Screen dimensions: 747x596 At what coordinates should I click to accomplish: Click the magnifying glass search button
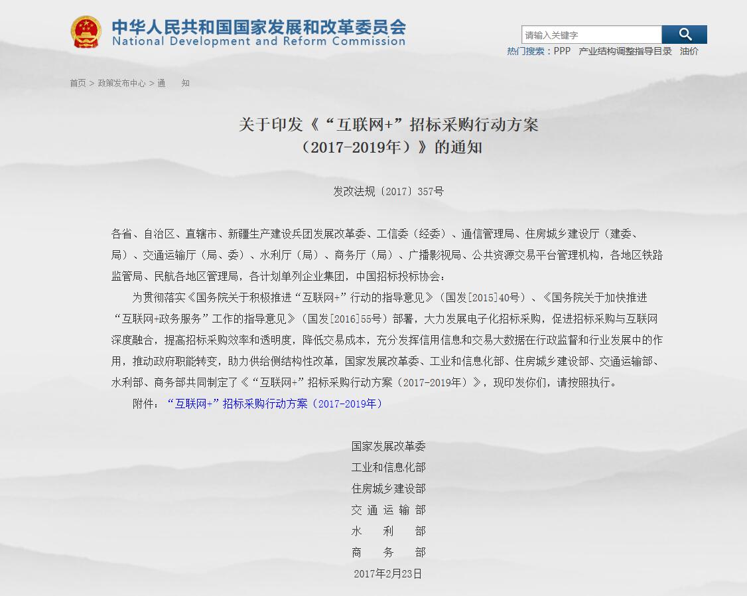pyautogui.click(x=685, y=35)
